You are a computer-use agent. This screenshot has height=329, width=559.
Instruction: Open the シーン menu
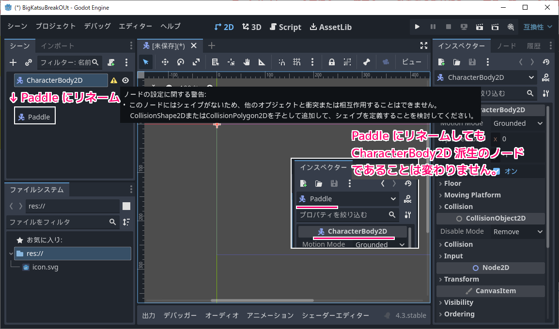click(17, 26)
